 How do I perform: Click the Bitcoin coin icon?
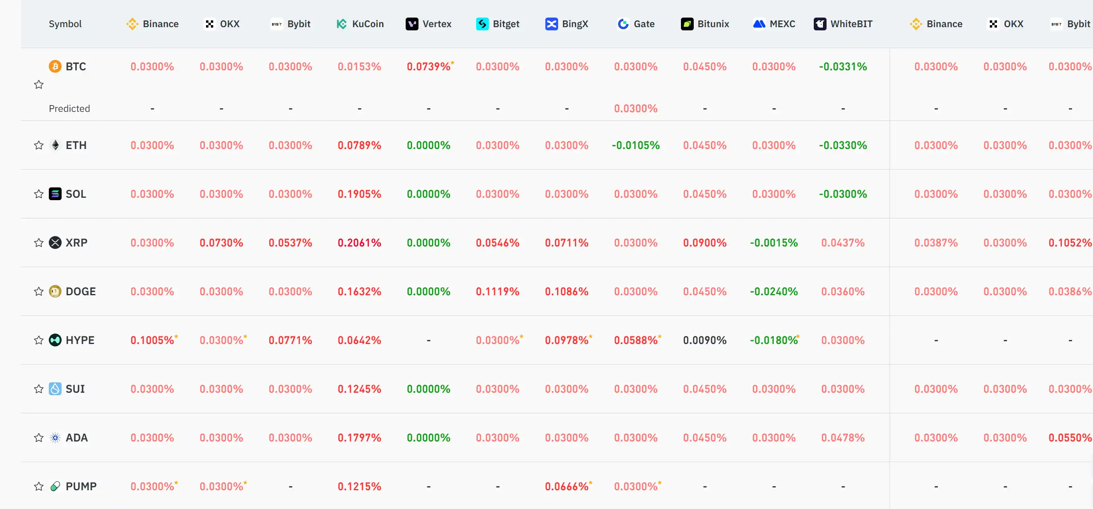[x=55, y=67]
